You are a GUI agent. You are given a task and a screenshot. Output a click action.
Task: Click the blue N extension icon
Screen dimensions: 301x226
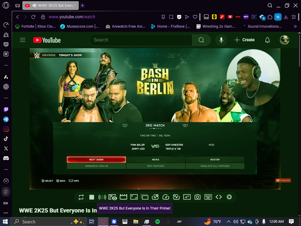pyautogui.click(x=278, y=17)
